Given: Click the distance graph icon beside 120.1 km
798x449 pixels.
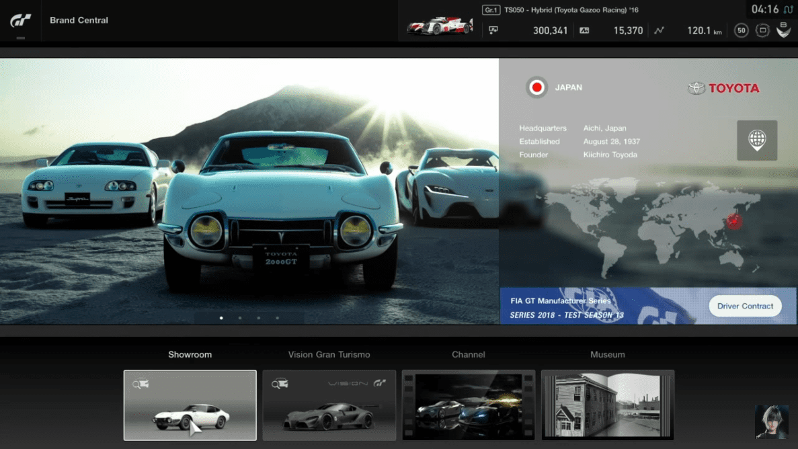Looking at the screenshot, I should (x=659, y=30).
